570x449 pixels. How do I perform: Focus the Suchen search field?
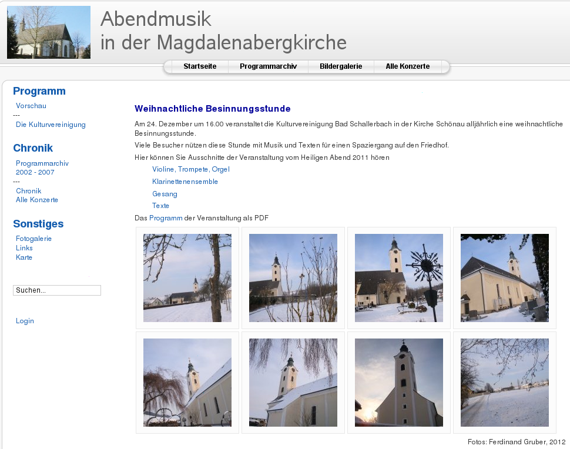pos(57,290)
